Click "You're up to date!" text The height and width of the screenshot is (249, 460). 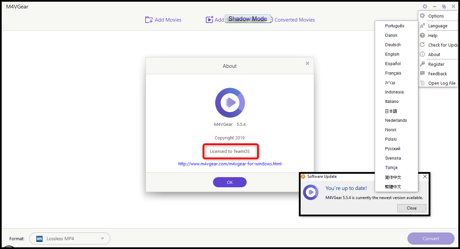(x=346, y=188)
